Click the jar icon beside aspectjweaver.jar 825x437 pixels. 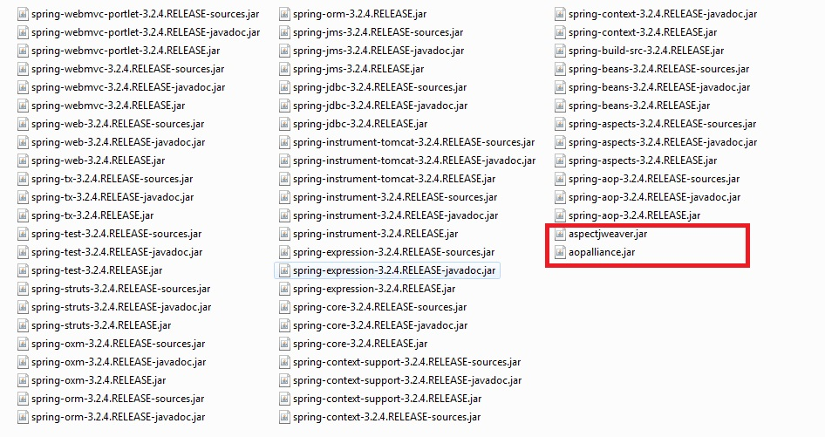[560, 234]
